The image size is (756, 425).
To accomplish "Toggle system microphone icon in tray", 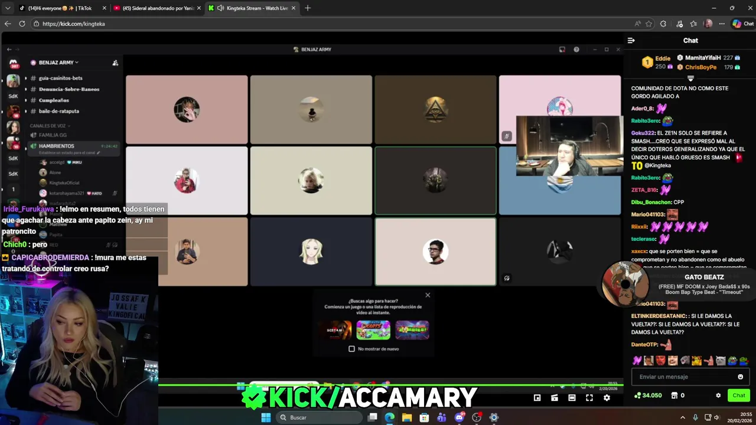I will 695,417.
